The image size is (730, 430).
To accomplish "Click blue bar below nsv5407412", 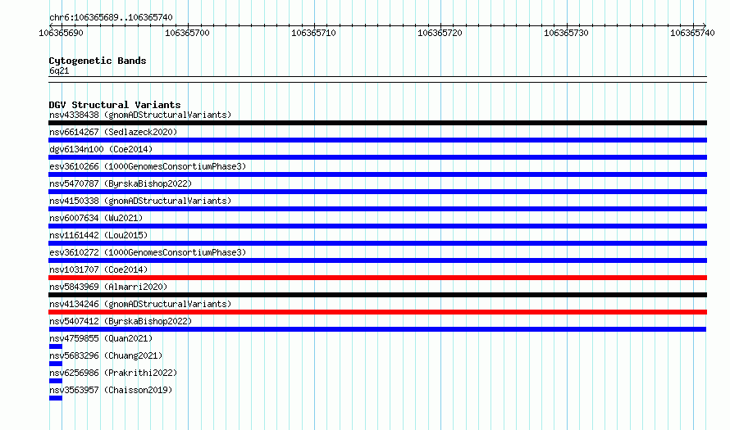I will pyautogui.click(x=377, y=329).
